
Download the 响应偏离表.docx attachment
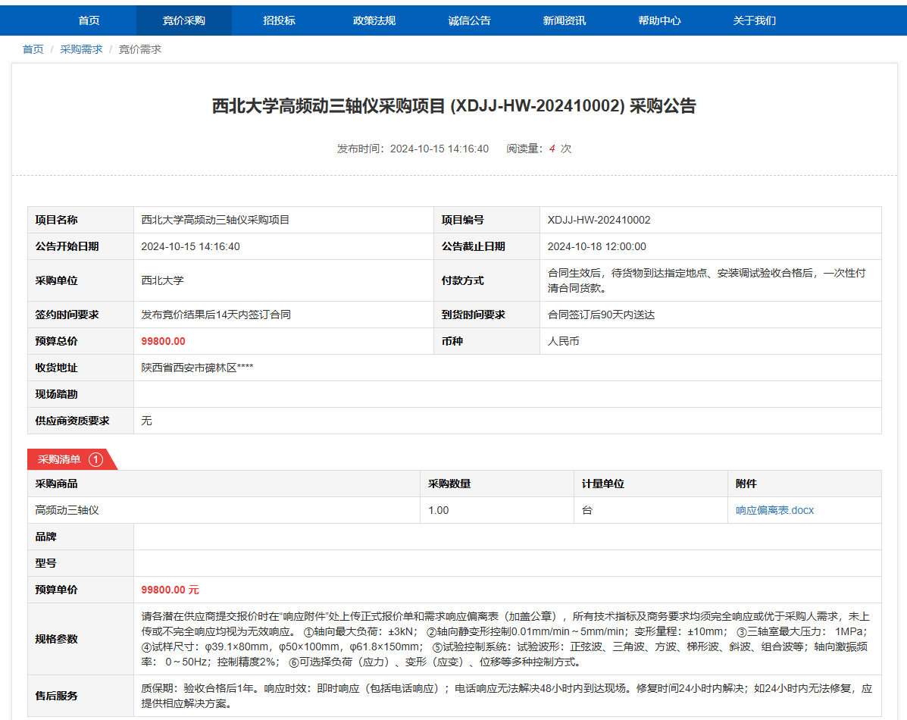pos(774,510)
